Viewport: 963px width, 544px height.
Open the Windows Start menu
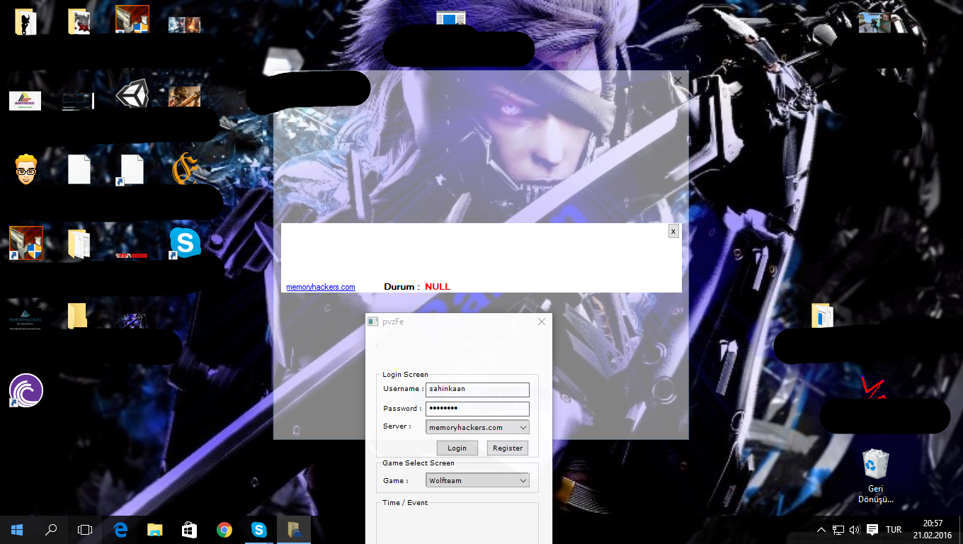tap(17, 529)
